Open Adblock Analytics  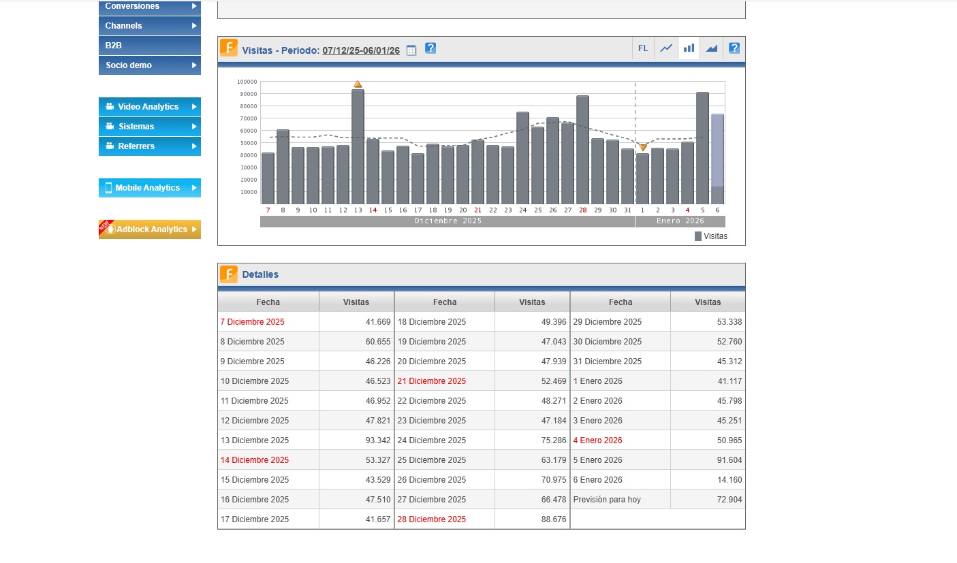[149, 229]
